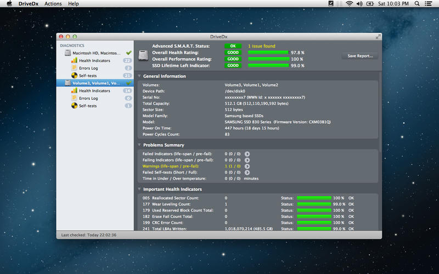
Task: Open the Actions menu
Action: coord(53,4)
